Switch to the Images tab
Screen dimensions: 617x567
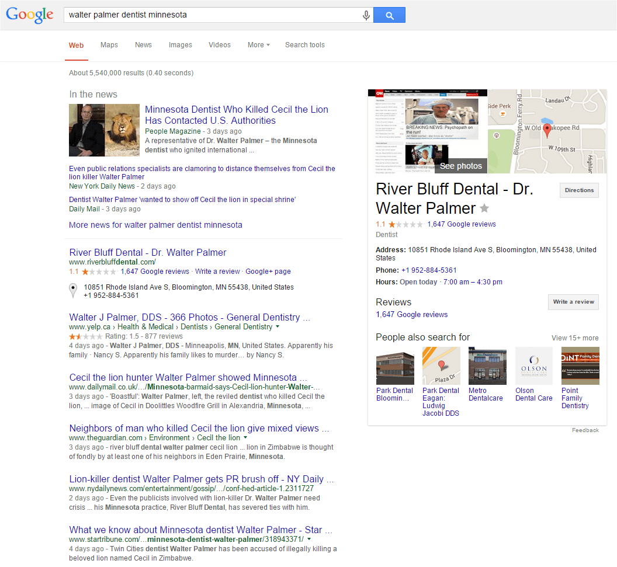click(180, 45)
